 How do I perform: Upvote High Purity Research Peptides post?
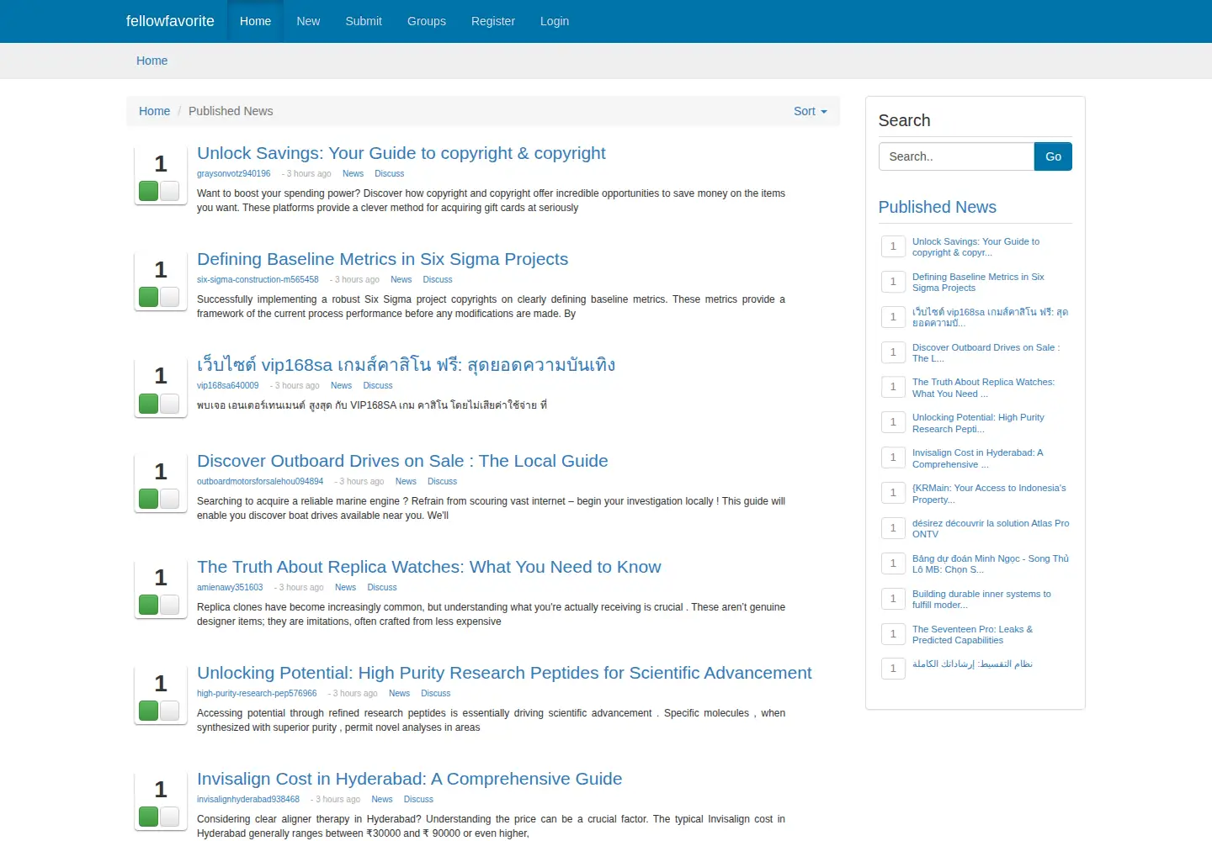(149, 711)
